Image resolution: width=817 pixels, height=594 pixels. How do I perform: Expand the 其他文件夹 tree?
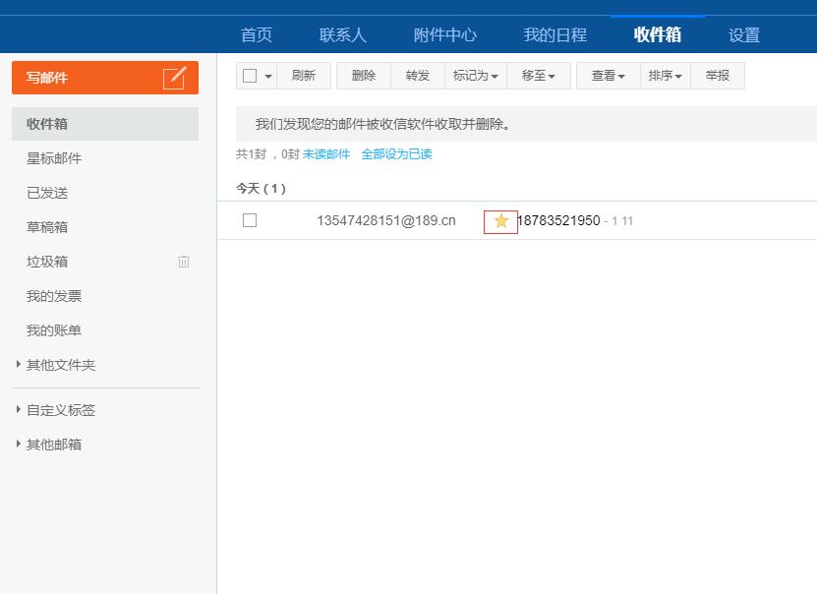(19, 365)
